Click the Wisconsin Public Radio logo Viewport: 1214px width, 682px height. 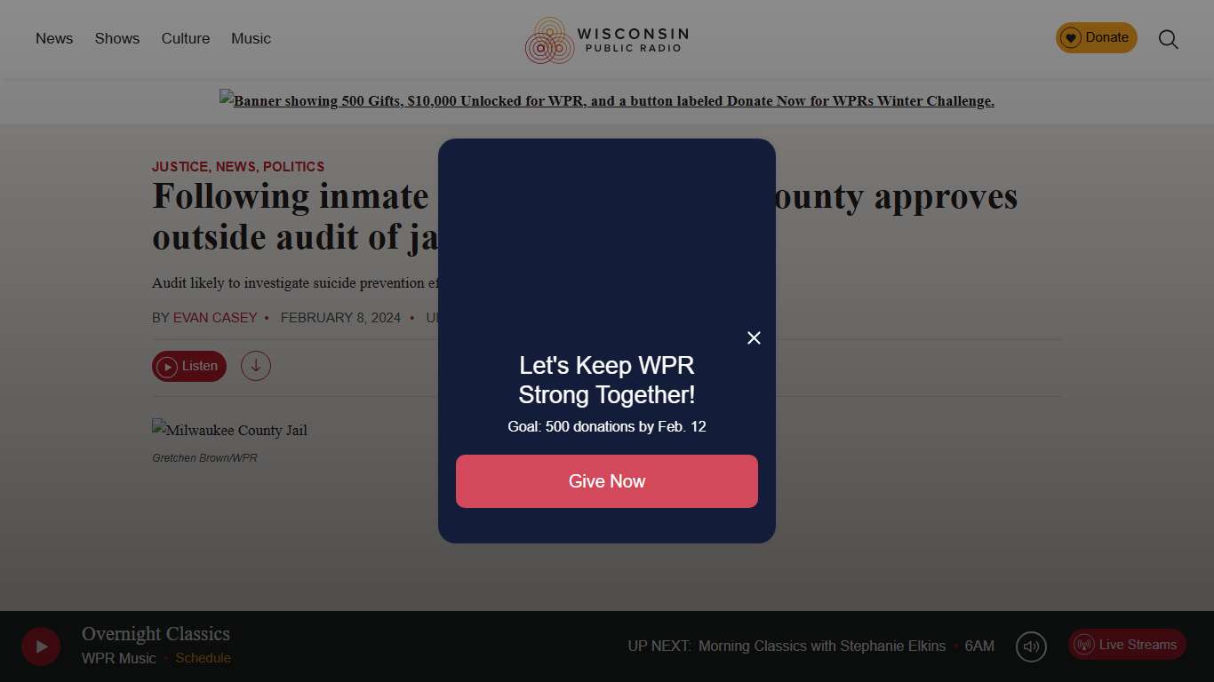[x=607, y=40]
